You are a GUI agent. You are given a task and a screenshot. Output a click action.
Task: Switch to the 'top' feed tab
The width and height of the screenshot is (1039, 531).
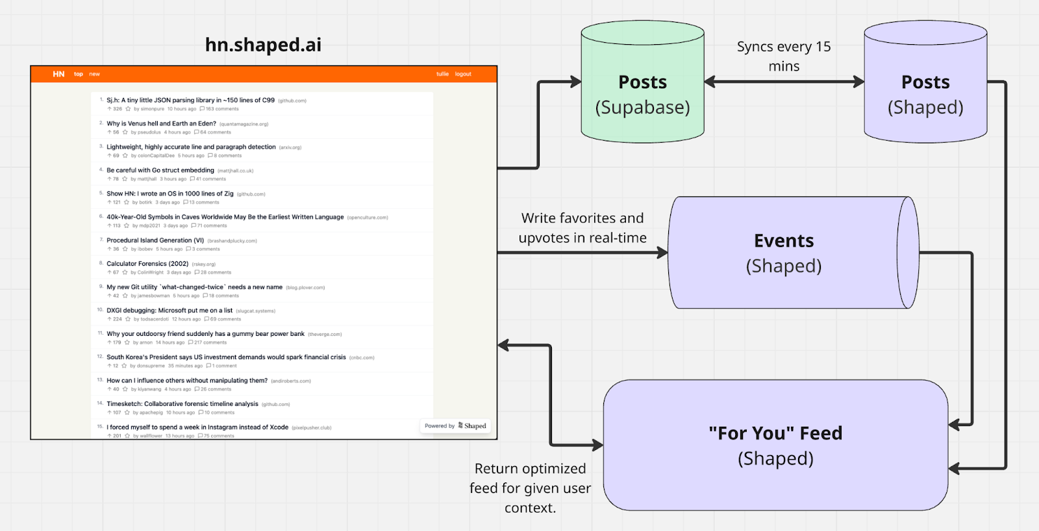click(x=79, y=74)
